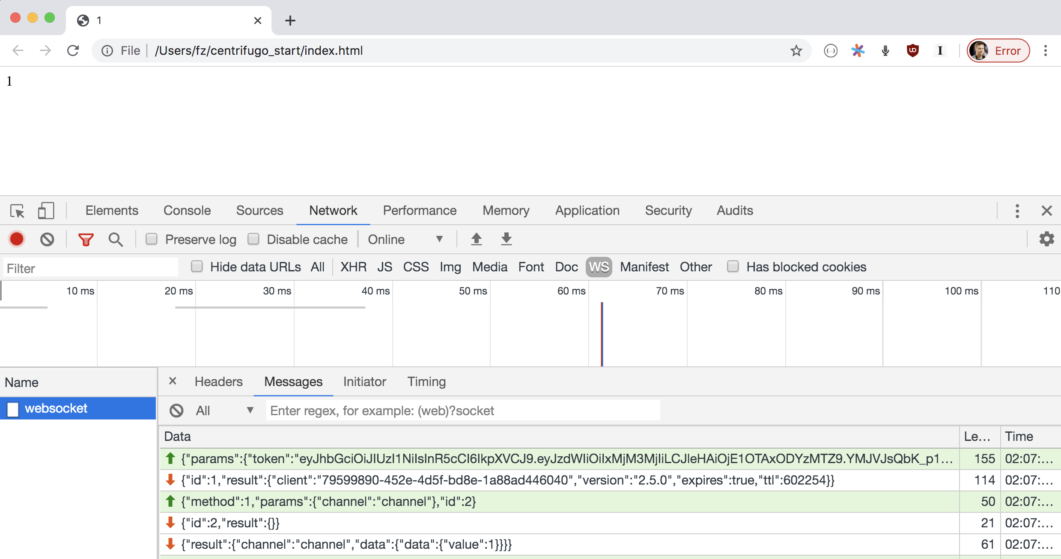The height and width of the screenshot is (559, 1061).
Task: Open the Chrome three-dot menu
Action: (x=1045, y=51)
